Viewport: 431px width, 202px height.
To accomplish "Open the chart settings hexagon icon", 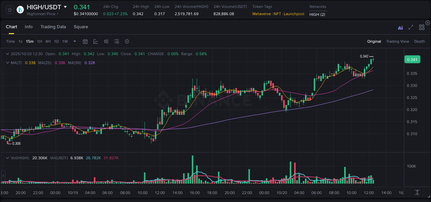I will point(127,41).
